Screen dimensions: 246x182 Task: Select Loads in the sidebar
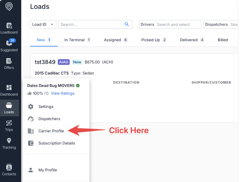9,108
